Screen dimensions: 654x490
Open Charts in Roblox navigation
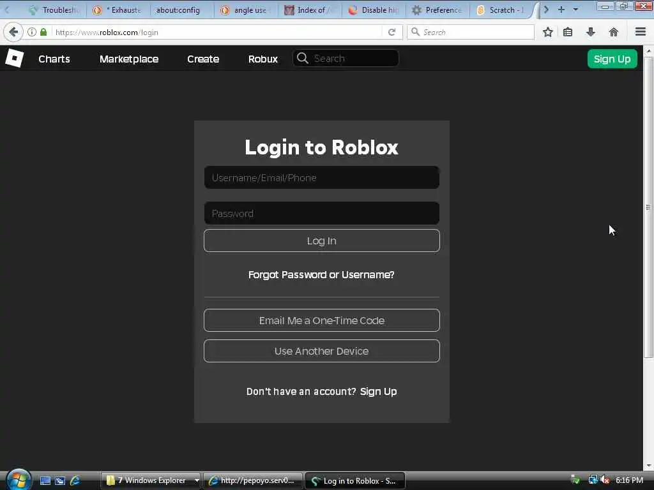coord(54,59)
